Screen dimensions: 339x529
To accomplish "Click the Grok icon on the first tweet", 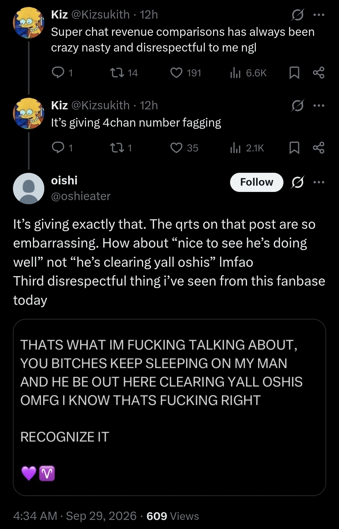I will (x=298, y=15).
